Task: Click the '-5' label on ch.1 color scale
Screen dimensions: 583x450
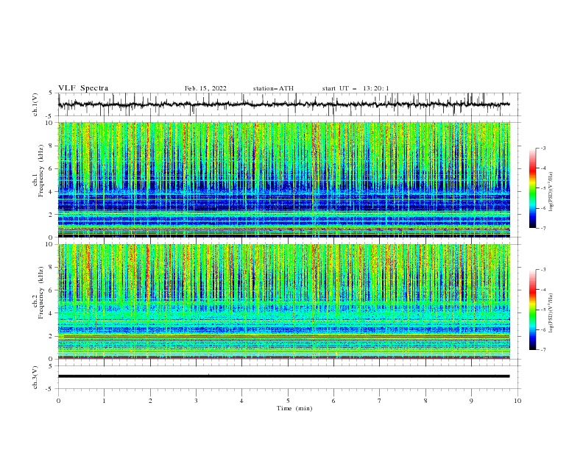Action: pyautogui.click(x=543, y=188)
